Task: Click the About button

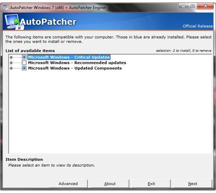Action: tap(110, 184)
